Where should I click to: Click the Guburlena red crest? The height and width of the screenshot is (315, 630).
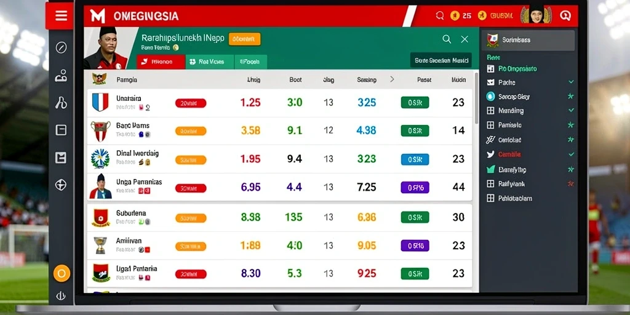[x=100, y=217]
